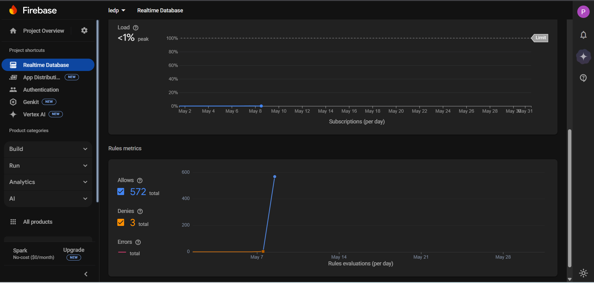594x283 pixels.
Task: Open Genkit from shortcuts
Action: (x=48, y=102)
